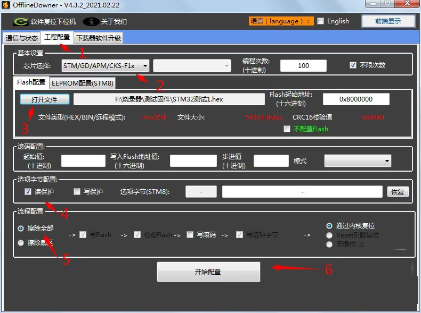
Task: Click the OfflineDowner title bar app icon
Action: click(x=6, y=4)
